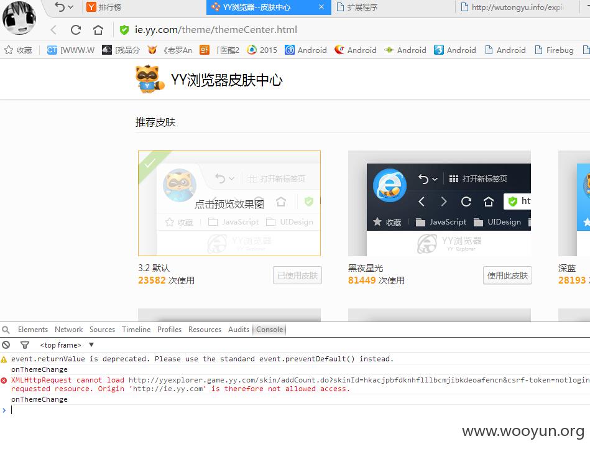The width and height of the screenshot is (590, 449).
Task: Open the Profiles devtools tab
Action: 169,330
